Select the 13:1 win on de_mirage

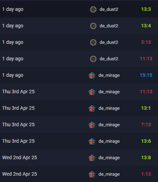tap(146, 108)
